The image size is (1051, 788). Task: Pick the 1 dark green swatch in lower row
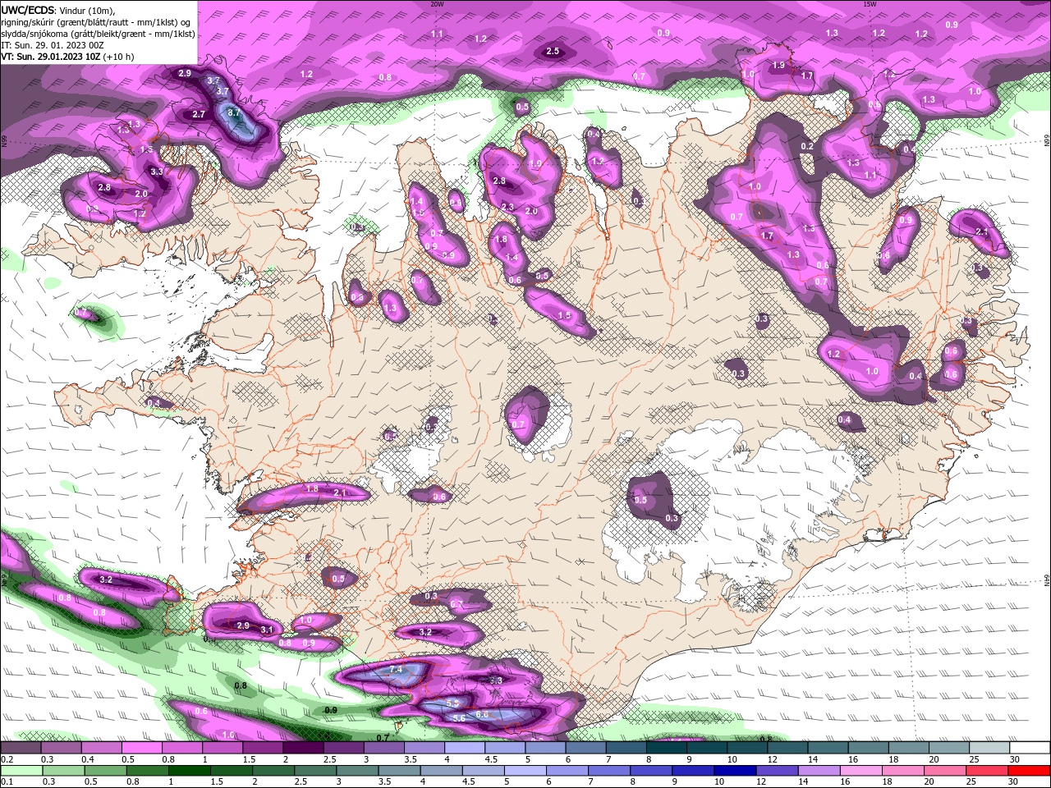pyautogui.click(x=189, y=770)
